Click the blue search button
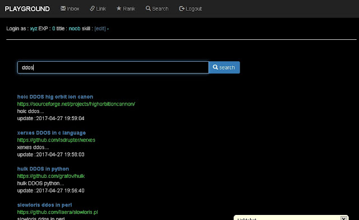This screenshot has width=359, height=220. click(224, 67)
